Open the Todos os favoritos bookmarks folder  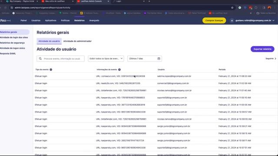click(266, 13)
